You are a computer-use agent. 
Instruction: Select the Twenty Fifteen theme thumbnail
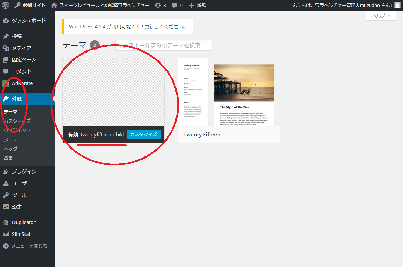coord(229,92)
